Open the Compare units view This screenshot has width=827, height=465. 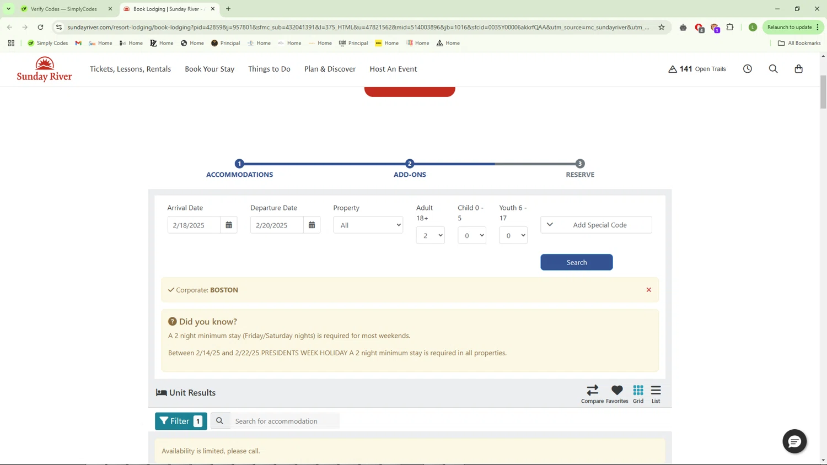[x=592, y=394]
